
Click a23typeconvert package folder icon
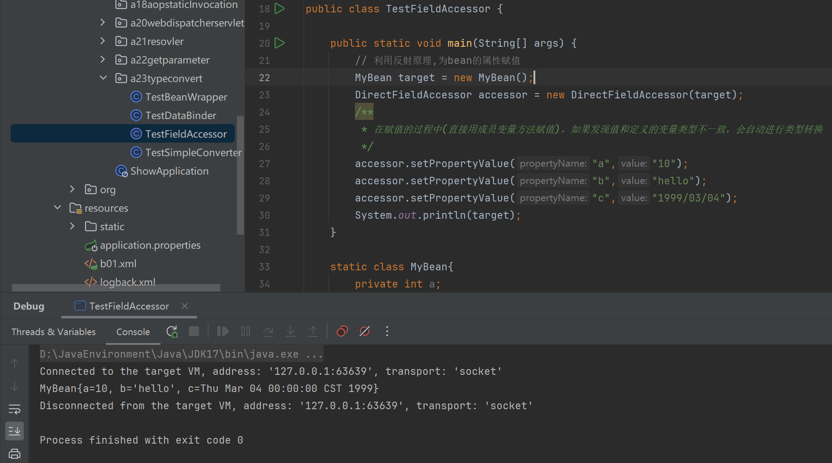pyautogui.click(x=121, y=78)
